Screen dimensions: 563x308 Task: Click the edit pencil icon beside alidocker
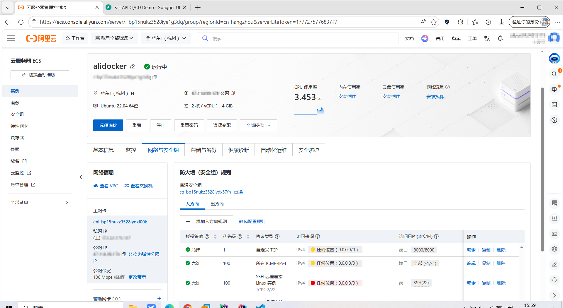(x=133, y=67)
